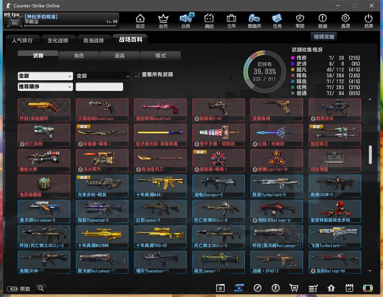Select the 模式 sub-tab
Viewport: 383px width, 297px height.
[x=161, y=56]
